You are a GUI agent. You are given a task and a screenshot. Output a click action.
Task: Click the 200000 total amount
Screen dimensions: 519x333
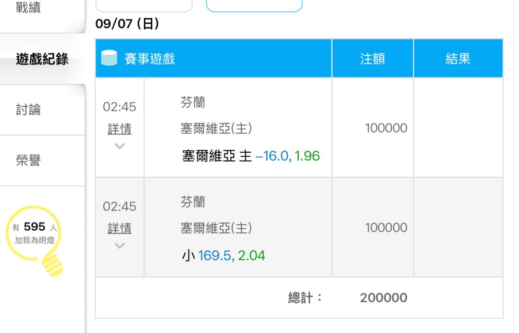point(383,297)
